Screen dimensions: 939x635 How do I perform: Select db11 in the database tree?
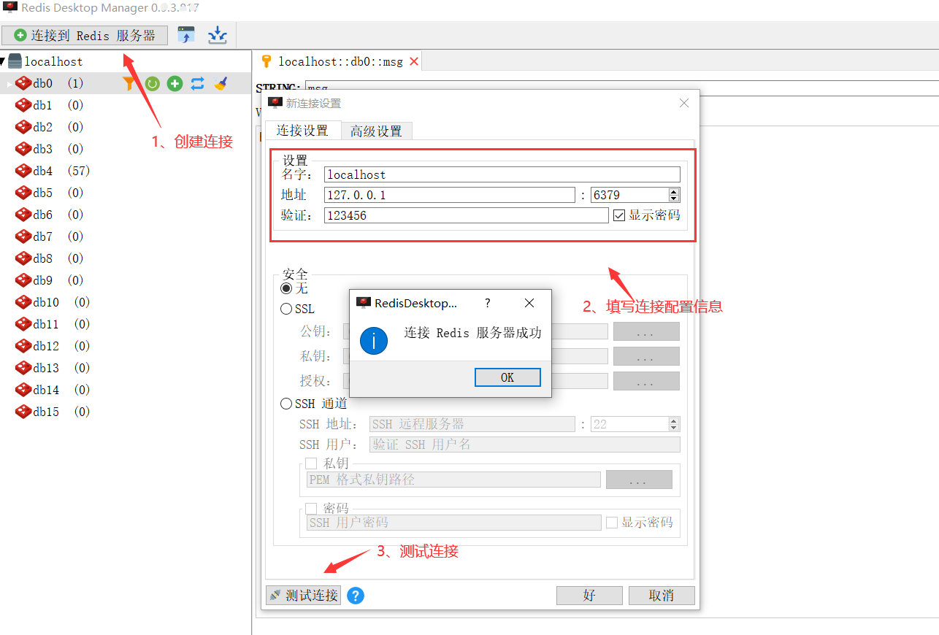point(53,324)
